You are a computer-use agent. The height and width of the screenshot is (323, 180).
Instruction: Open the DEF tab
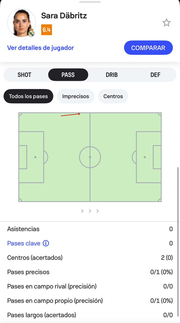point(155,75)
